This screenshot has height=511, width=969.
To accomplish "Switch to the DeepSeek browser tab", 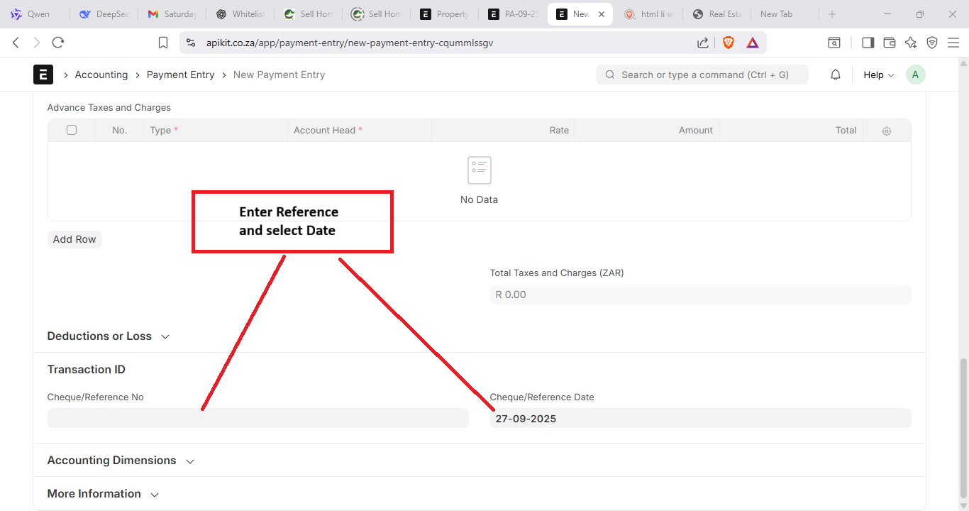I will coord(104,14).
